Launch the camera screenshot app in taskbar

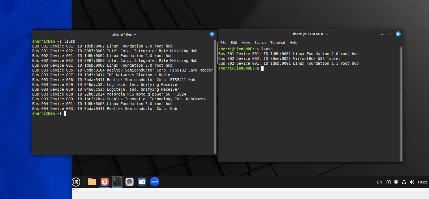point(142,182)
